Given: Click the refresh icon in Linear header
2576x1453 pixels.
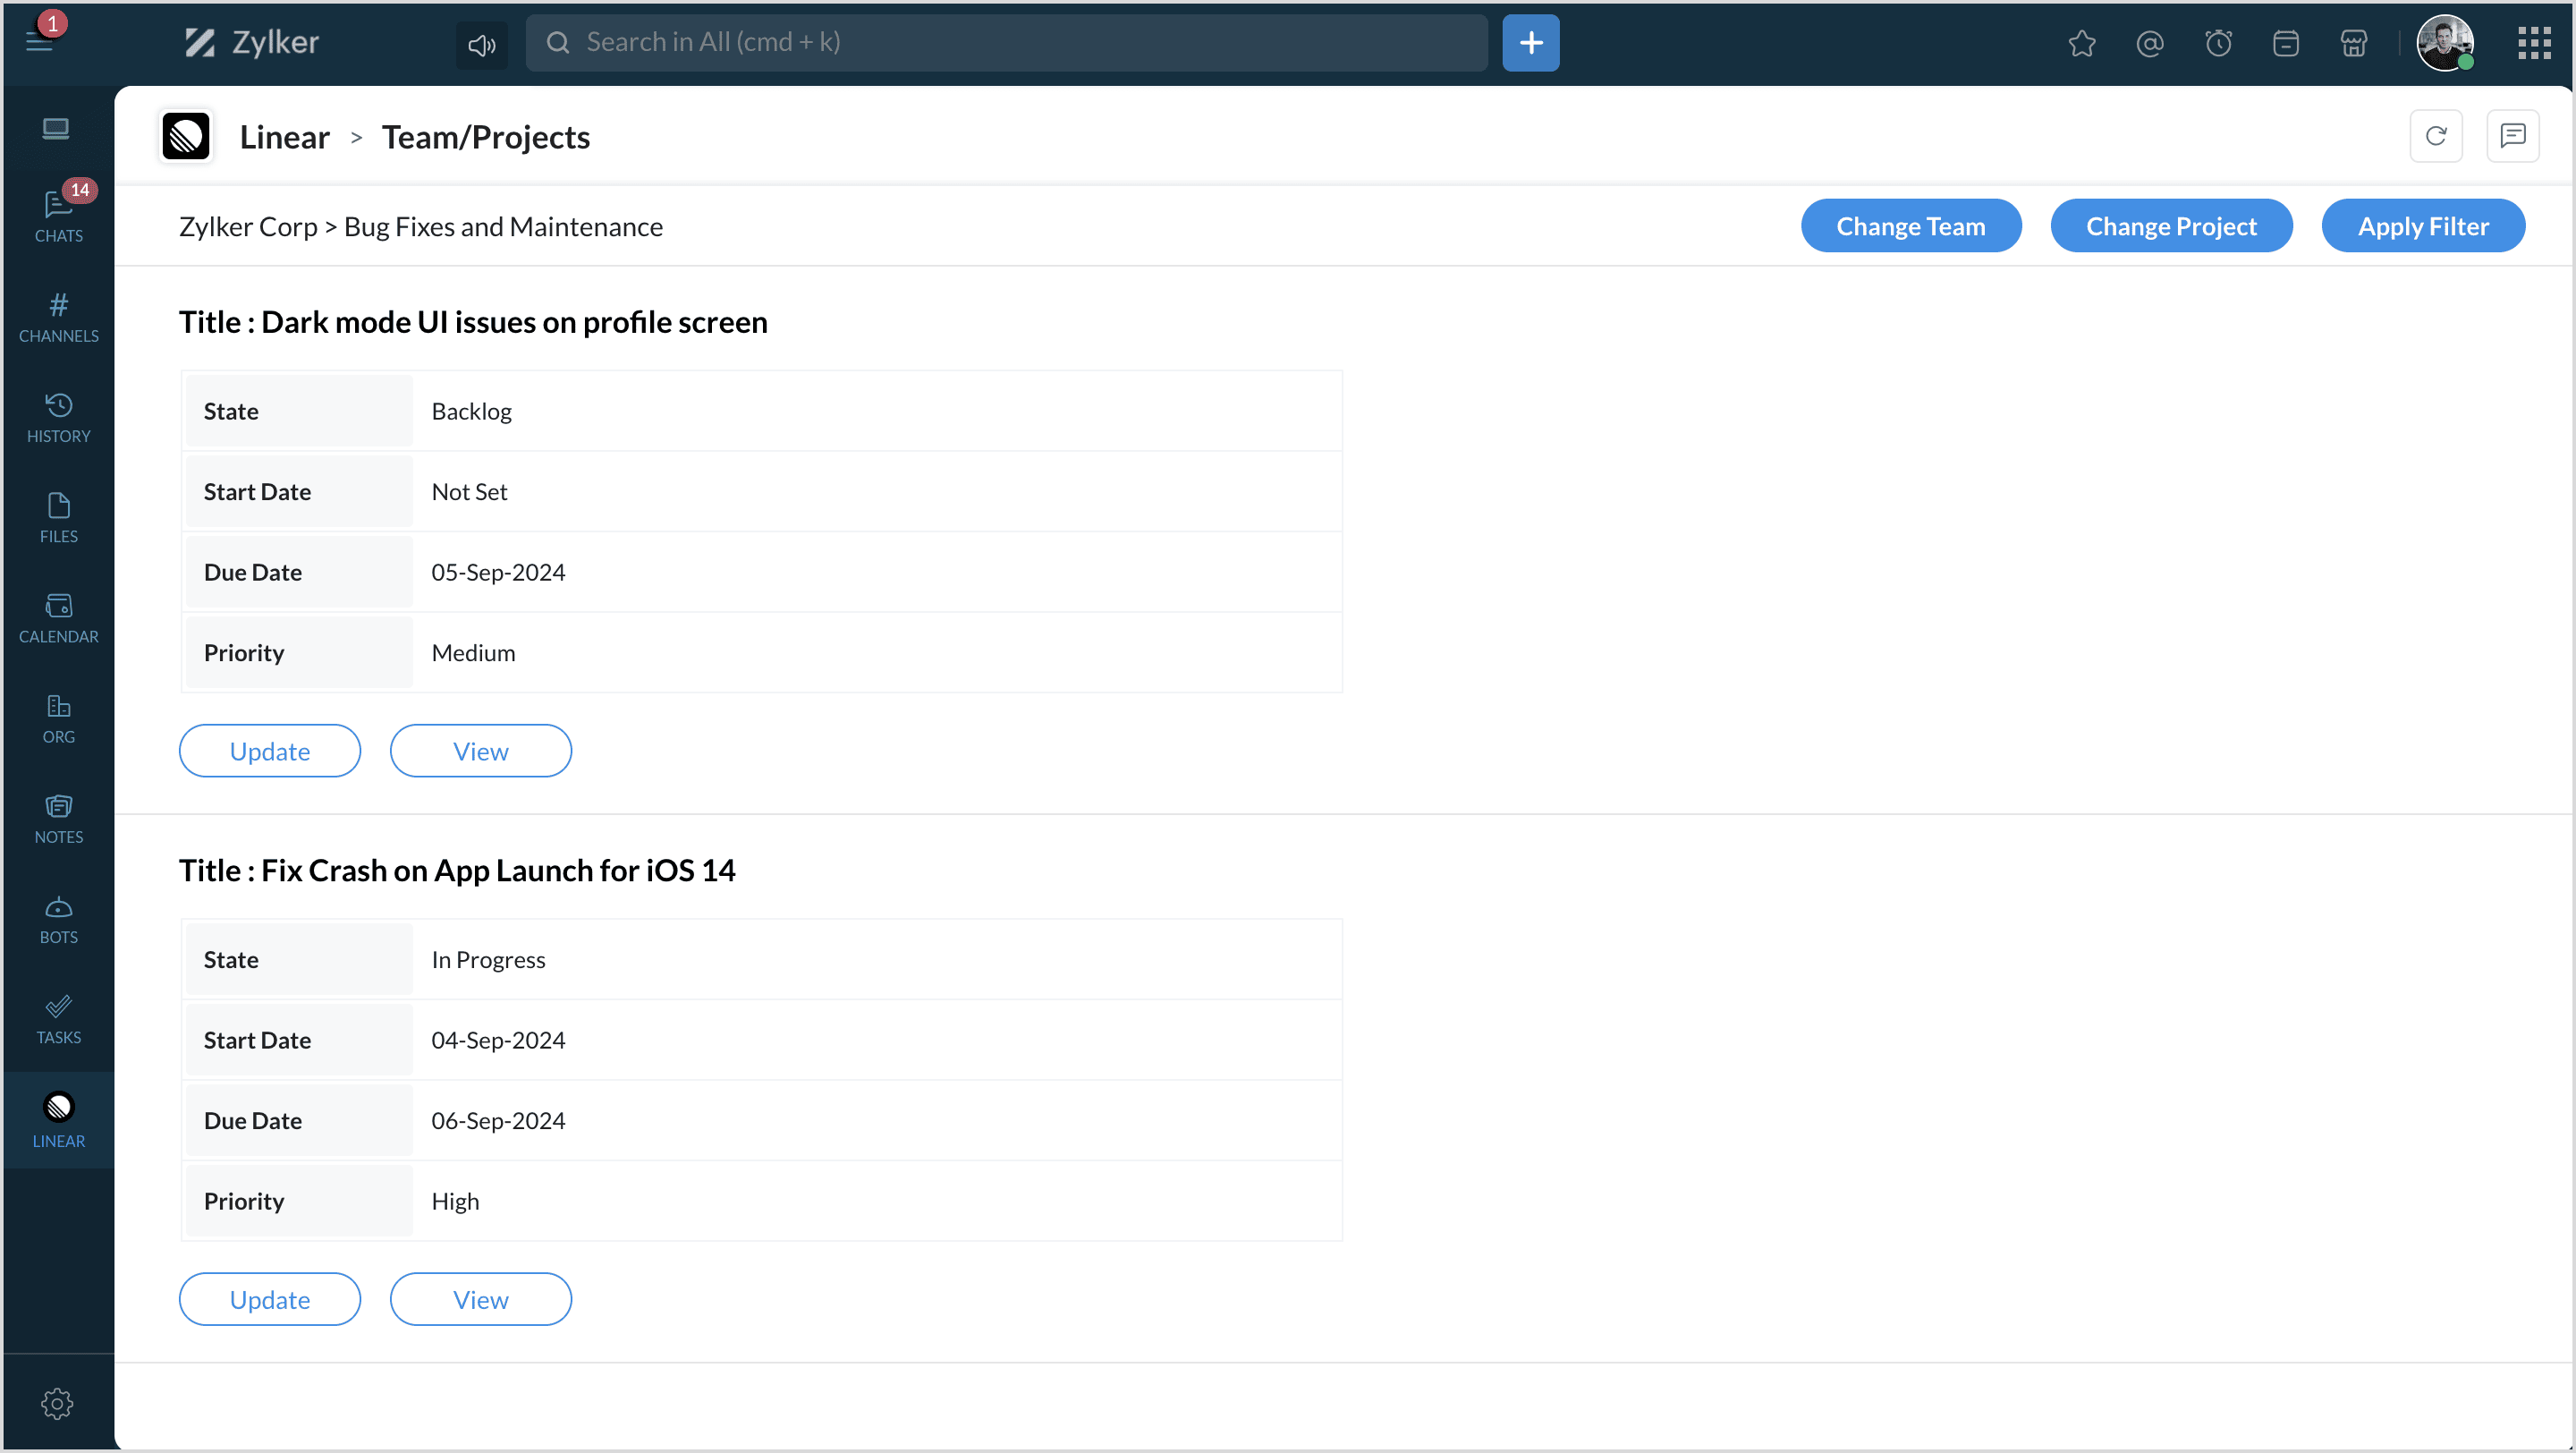Looking at the screenshot, I should pyautogui.click(x=2435, y=136).
